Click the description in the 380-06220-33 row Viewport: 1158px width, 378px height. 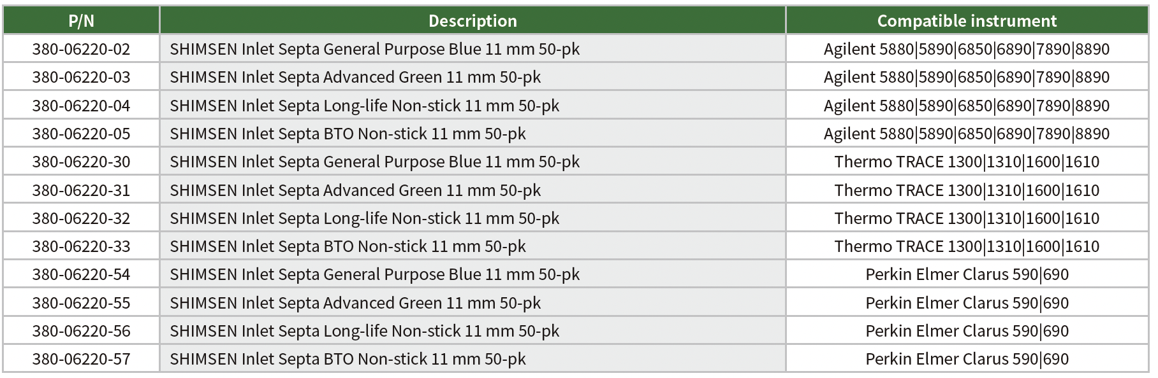tap(348, 246)
